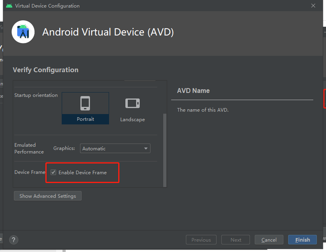Click the AVD Name heading
This screenshot has width=326, height=252.
[x=193, y=91]
